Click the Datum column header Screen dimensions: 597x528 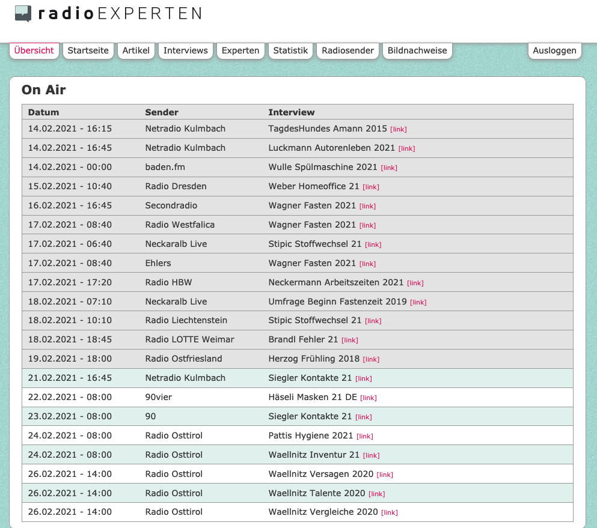pyautogui.click(x=43, y=112)
